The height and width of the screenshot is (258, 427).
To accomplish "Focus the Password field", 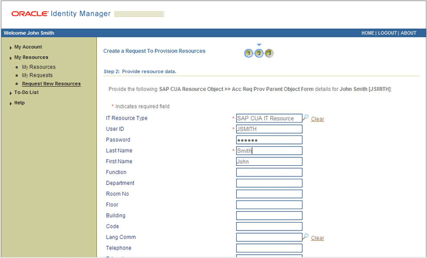I will pos(269,140).
